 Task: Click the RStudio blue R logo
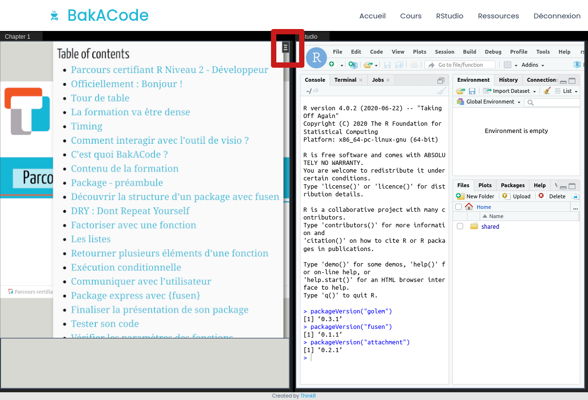coord(317,58)
